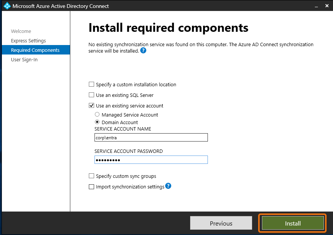Select Required Components in sidebar
The width and height of the screenshot is (333, 235).
coord(35,50)
